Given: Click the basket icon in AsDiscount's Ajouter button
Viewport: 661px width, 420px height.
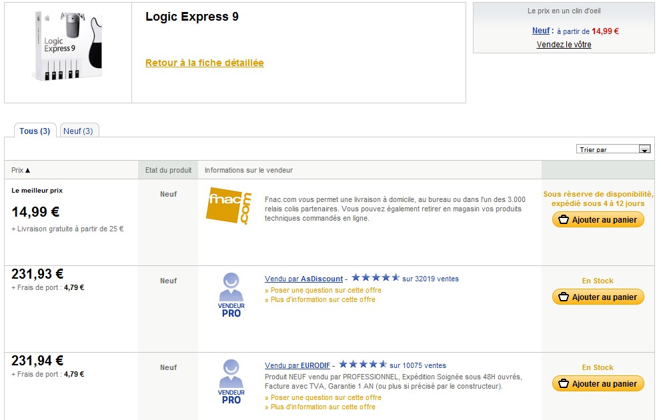Looking at the screenshot, I should click(x=564, y=297).
